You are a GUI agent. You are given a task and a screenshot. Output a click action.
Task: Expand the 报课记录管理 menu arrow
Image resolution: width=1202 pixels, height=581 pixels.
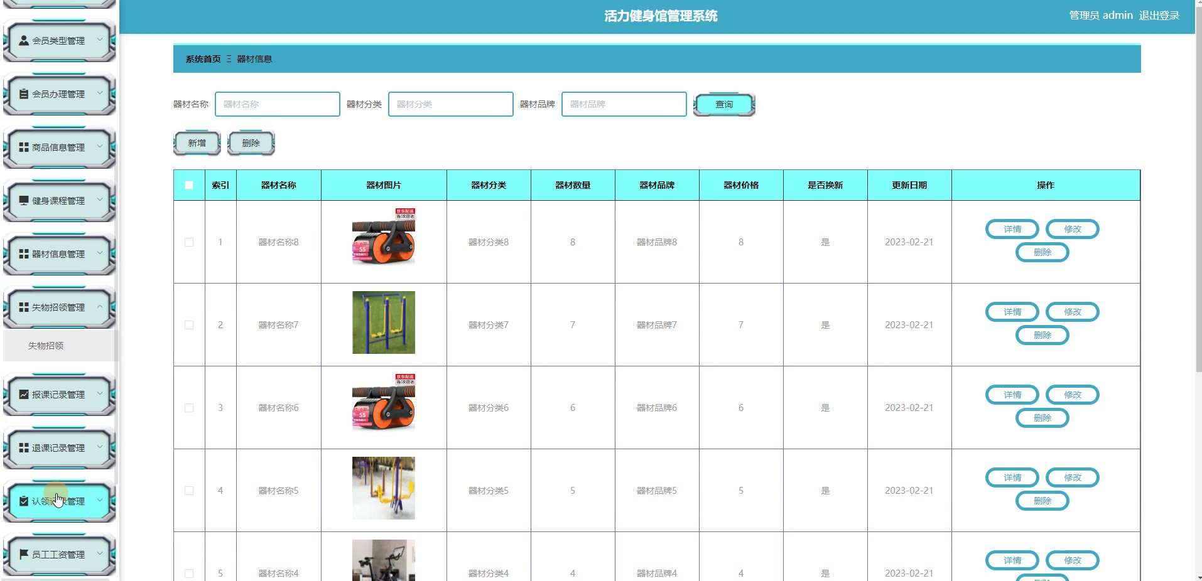(99, 394)
